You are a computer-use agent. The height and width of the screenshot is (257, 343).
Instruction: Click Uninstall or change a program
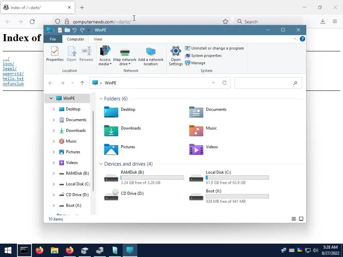pos(214,48)
